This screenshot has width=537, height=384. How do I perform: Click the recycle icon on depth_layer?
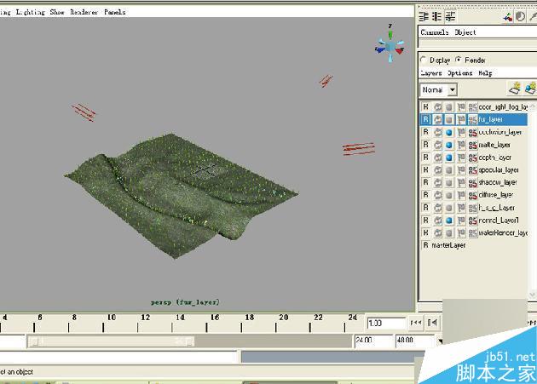(x=437, y=158)
